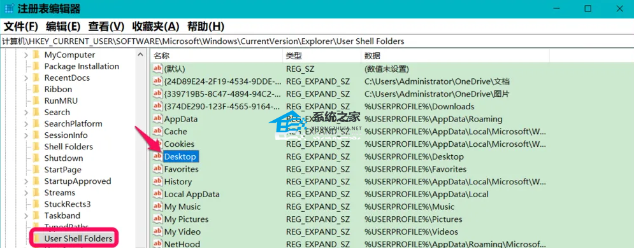The width and height of the screenshot is (634, 248).
Task: Expand the SearchPlatform key chevron
Action: [26, 124]
